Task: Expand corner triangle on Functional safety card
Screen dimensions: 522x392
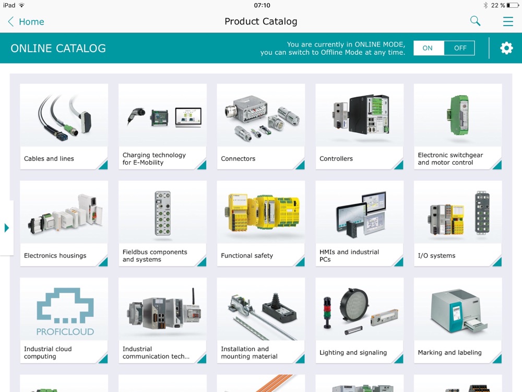Action: [301, 262]
